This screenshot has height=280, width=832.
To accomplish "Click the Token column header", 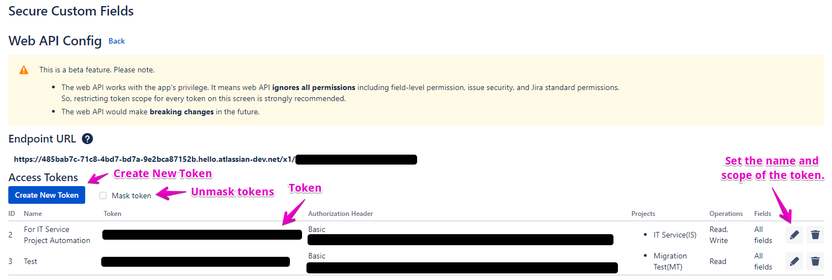I will [x=112, y=214].
